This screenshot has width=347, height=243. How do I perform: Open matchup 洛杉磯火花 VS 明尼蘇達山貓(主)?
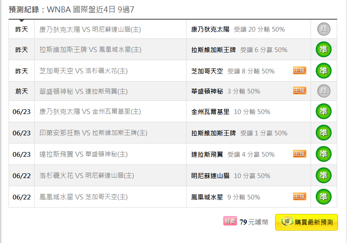pos(86,176)
